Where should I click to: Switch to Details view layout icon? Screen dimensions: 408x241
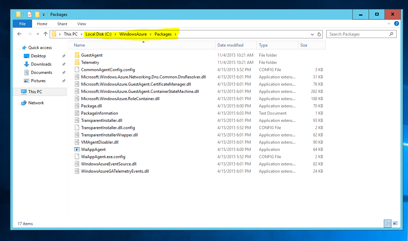pyautogui.click(x=388, y=223)
